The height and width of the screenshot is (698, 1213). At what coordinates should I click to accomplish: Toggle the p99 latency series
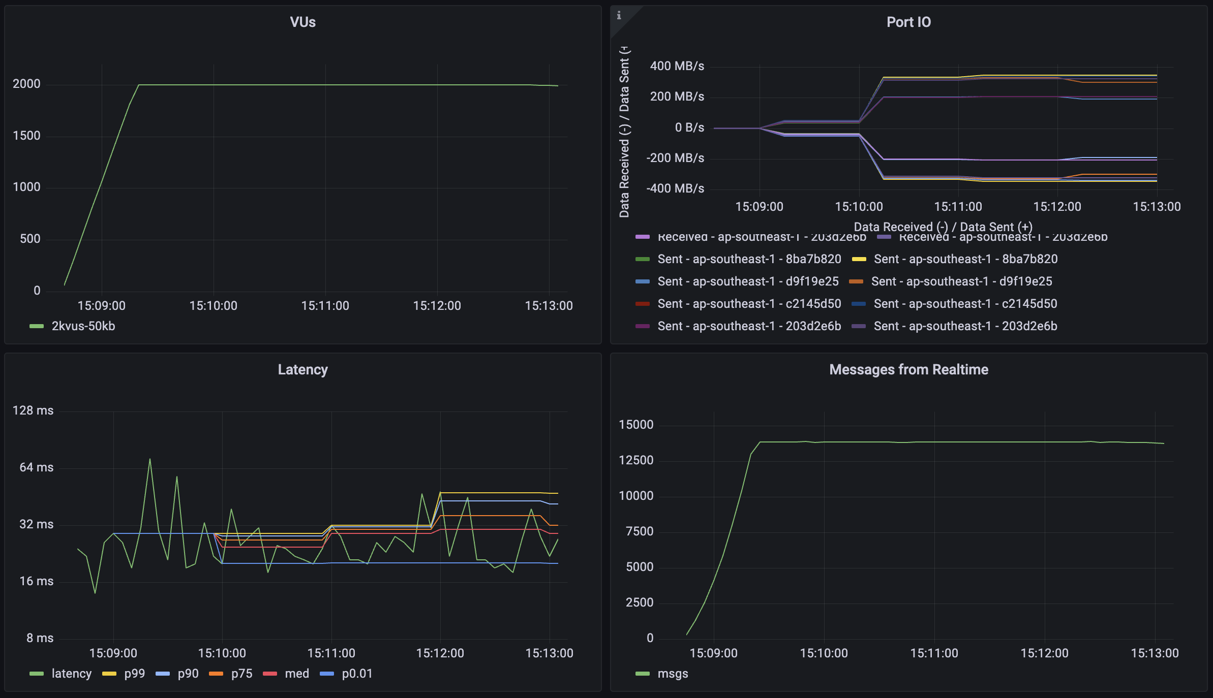(x=135, y=674)
